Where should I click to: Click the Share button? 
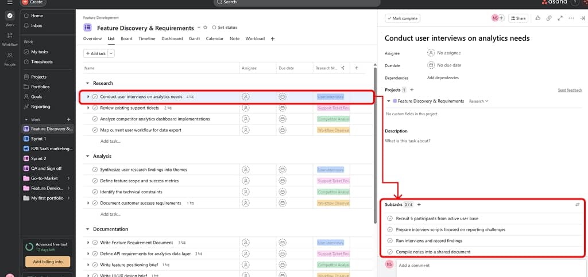(x=519, y=18)
